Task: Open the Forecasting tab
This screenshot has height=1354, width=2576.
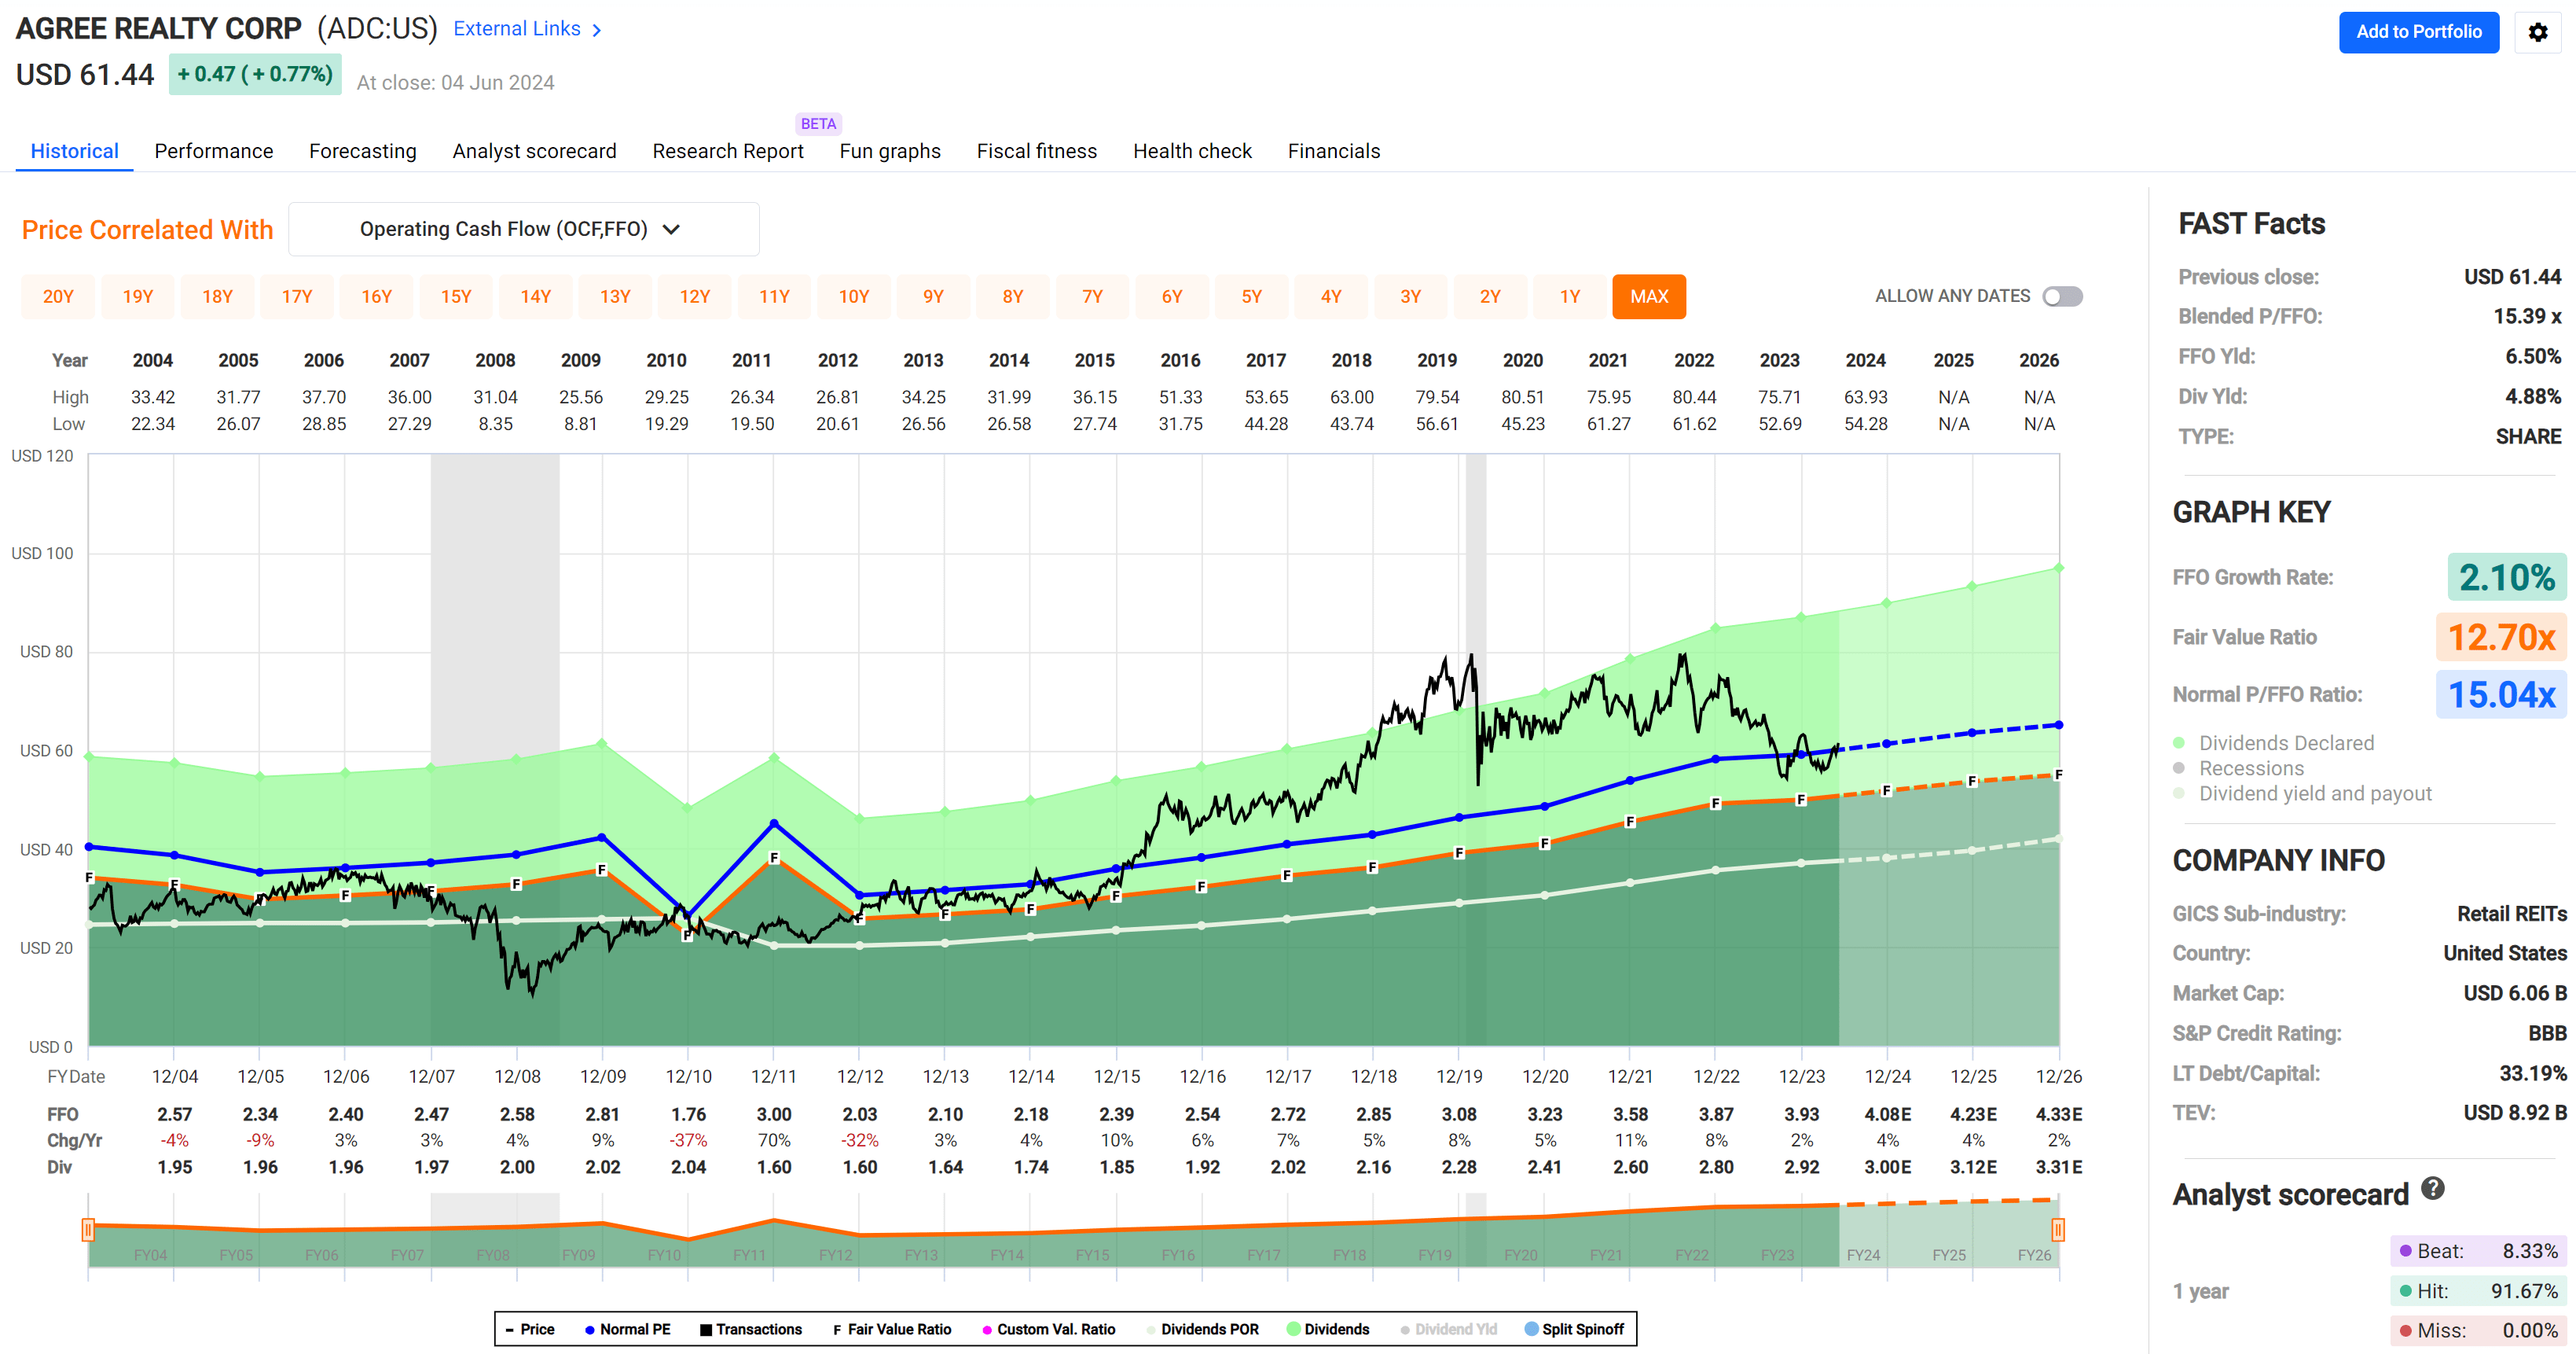Action: point(362,151)
